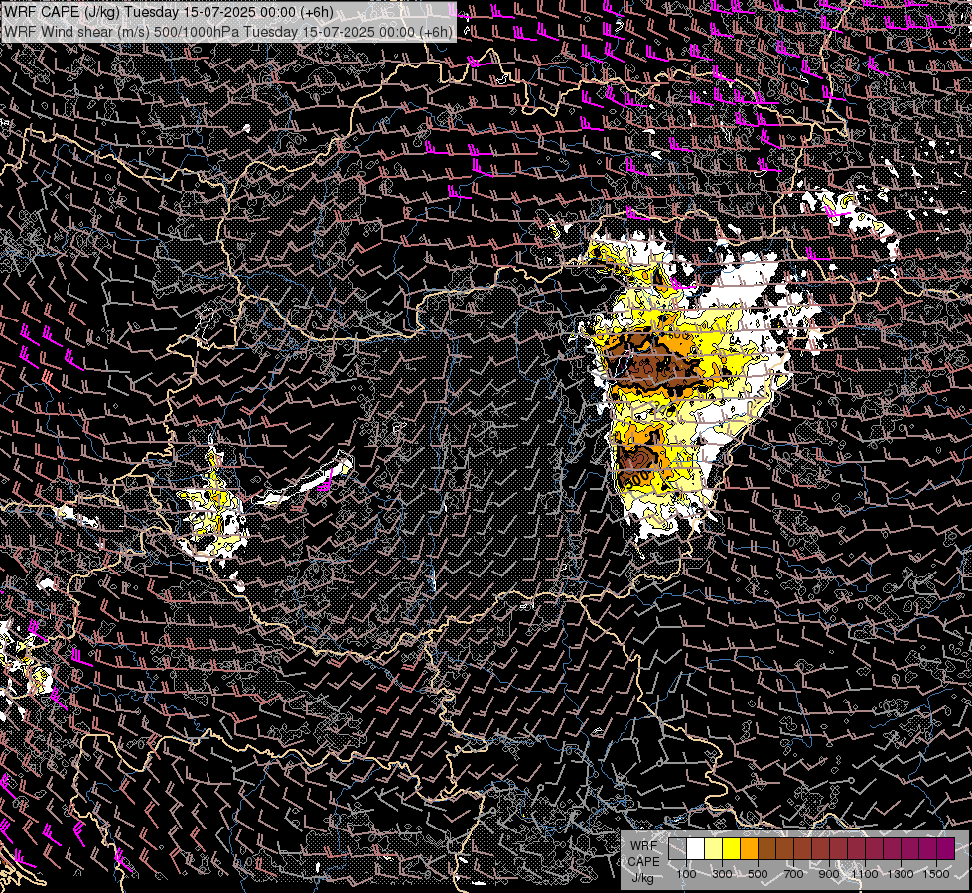Click the 700 legend value
The image size is (972, 893).
(x=793, y=874)
